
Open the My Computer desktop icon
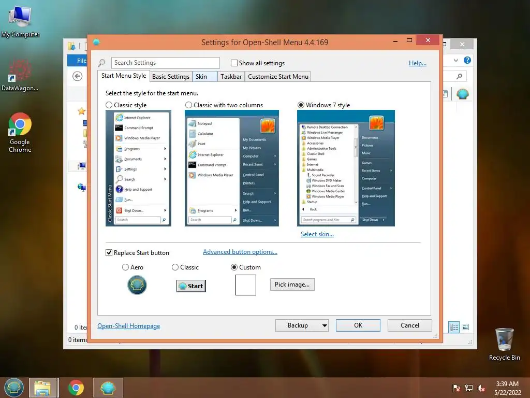pos(20,21)
